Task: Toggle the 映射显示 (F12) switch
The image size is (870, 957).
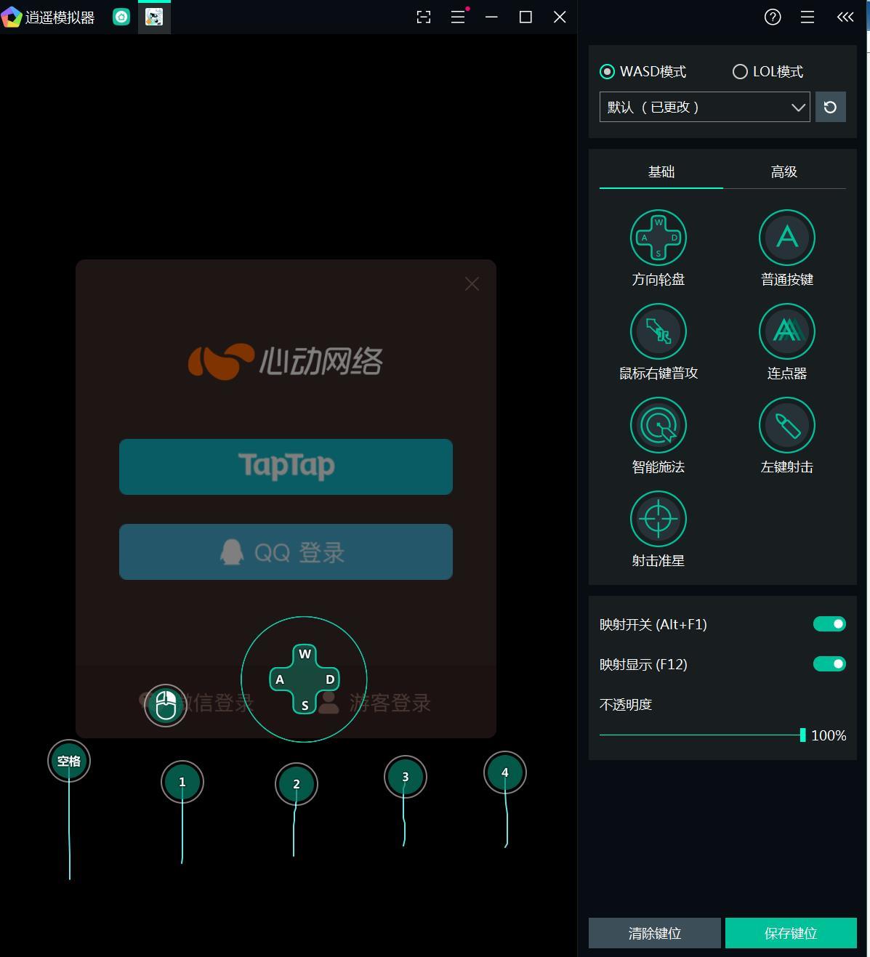Action: click(829, 664)
